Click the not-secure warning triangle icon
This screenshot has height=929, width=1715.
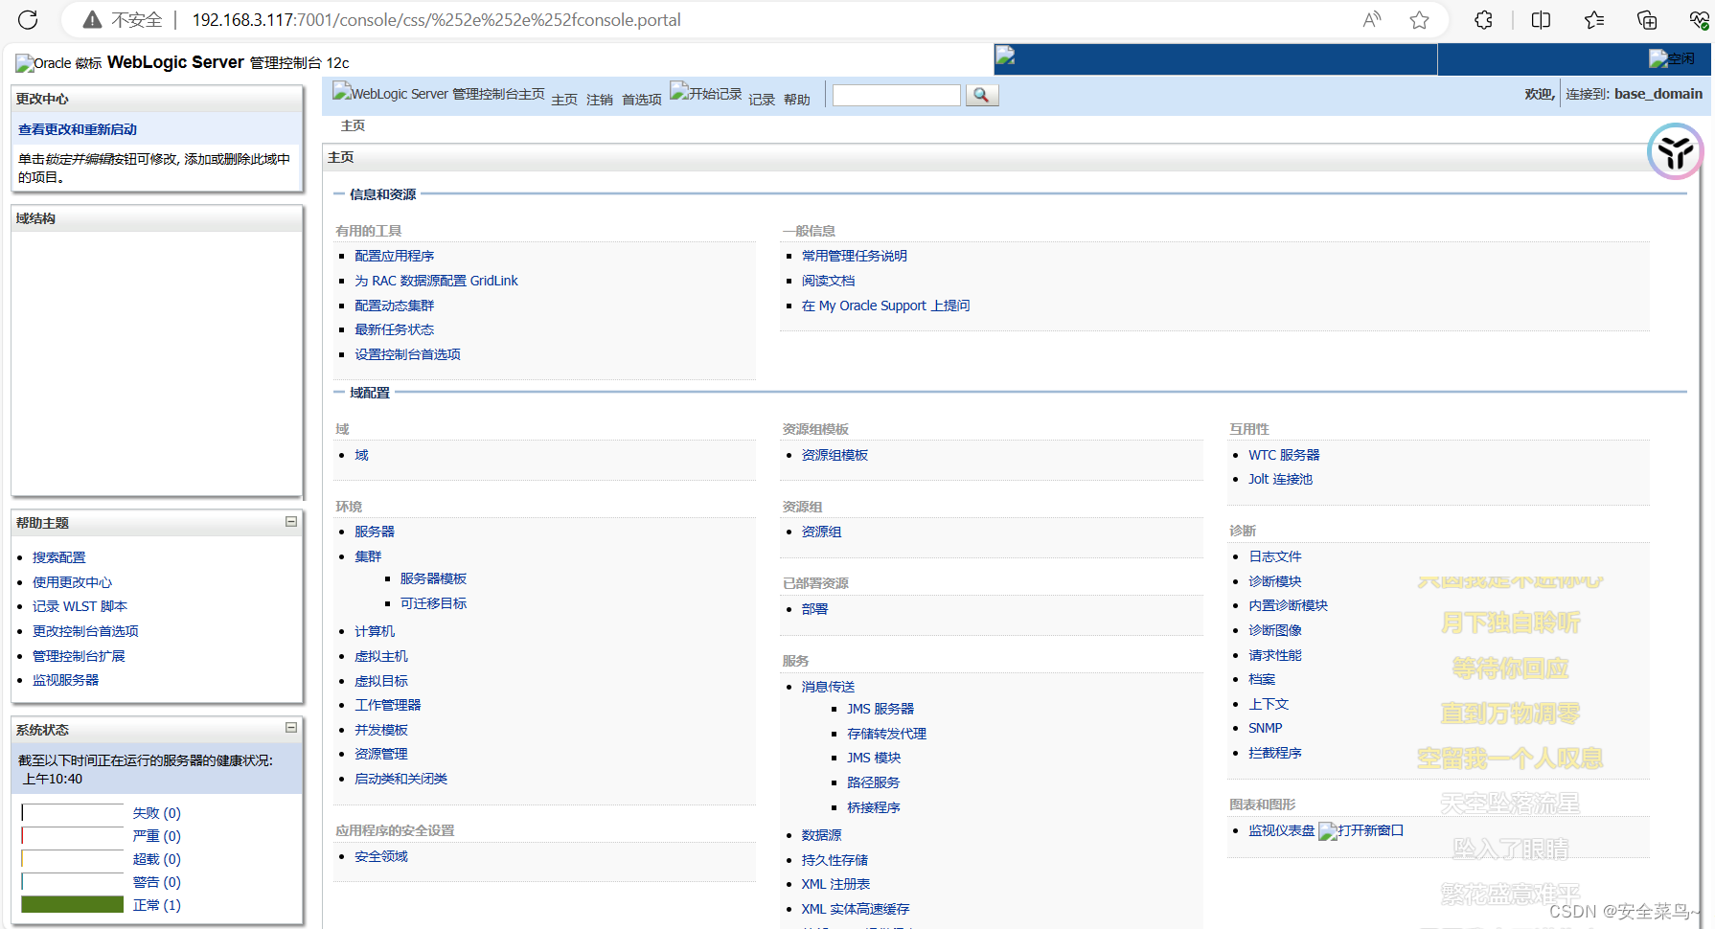click(x=92, y=19)
